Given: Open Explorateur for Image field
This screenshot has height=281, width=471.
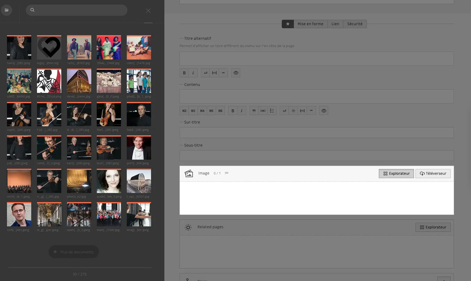Looking at the screenshot, I should click(396, 174).
